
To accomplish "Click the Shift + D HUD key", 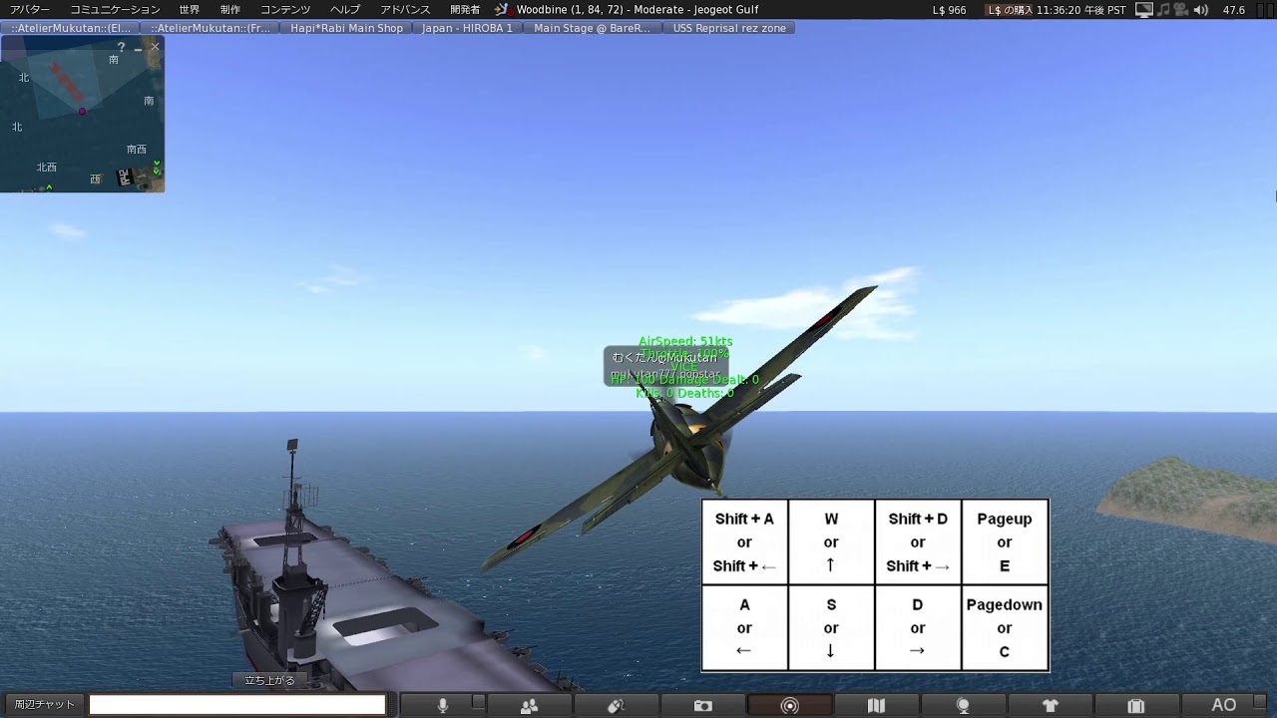I will (x=918, y=542).
